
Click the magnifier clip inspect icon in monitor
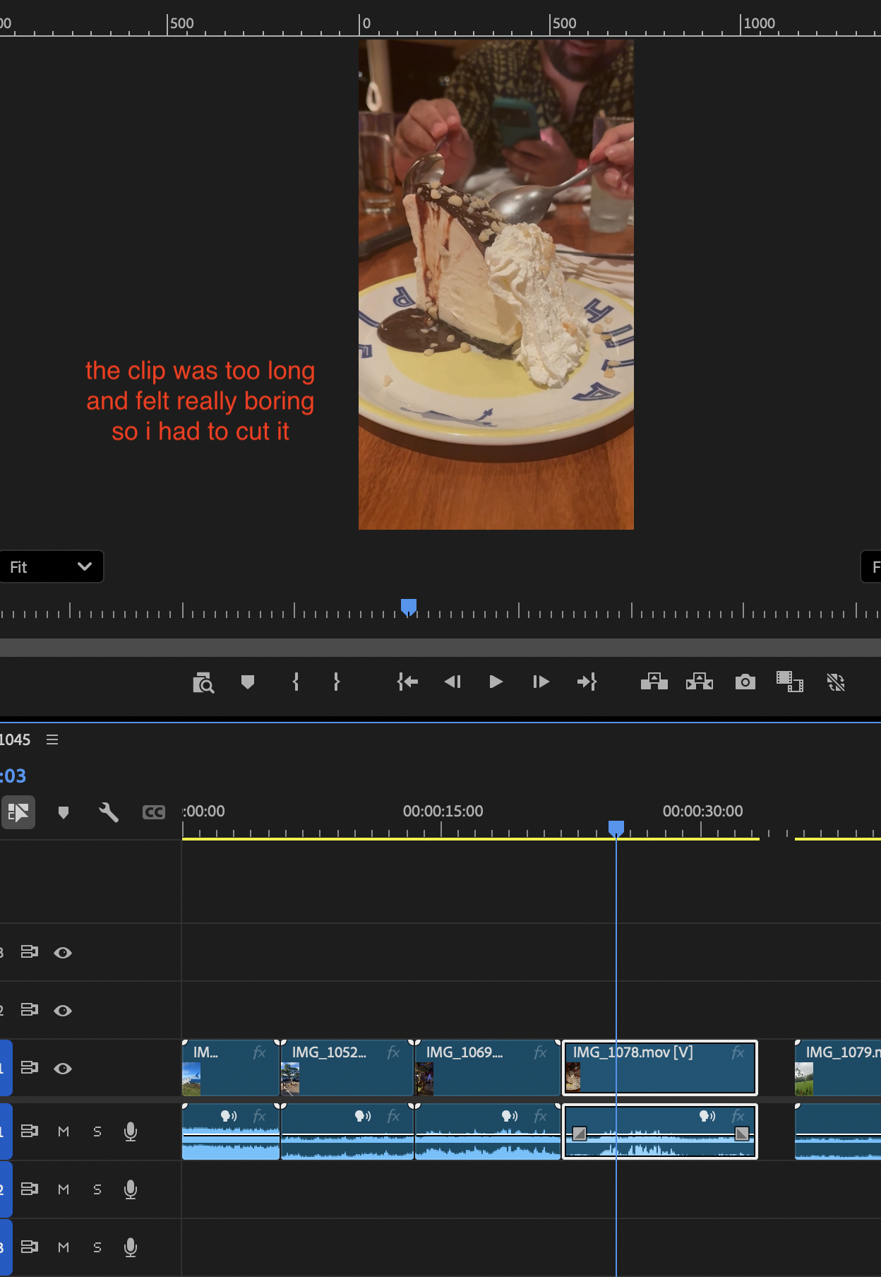203,682
